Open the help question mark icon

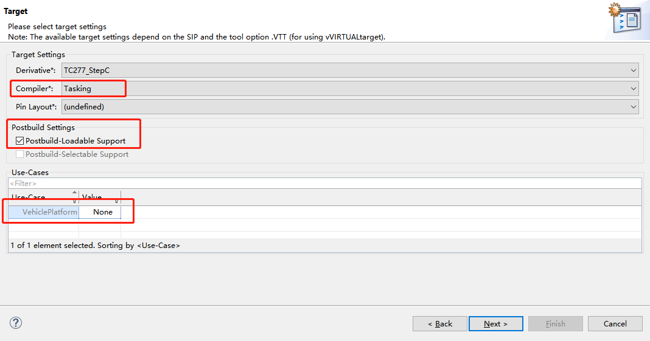click(x=16, y=323)
